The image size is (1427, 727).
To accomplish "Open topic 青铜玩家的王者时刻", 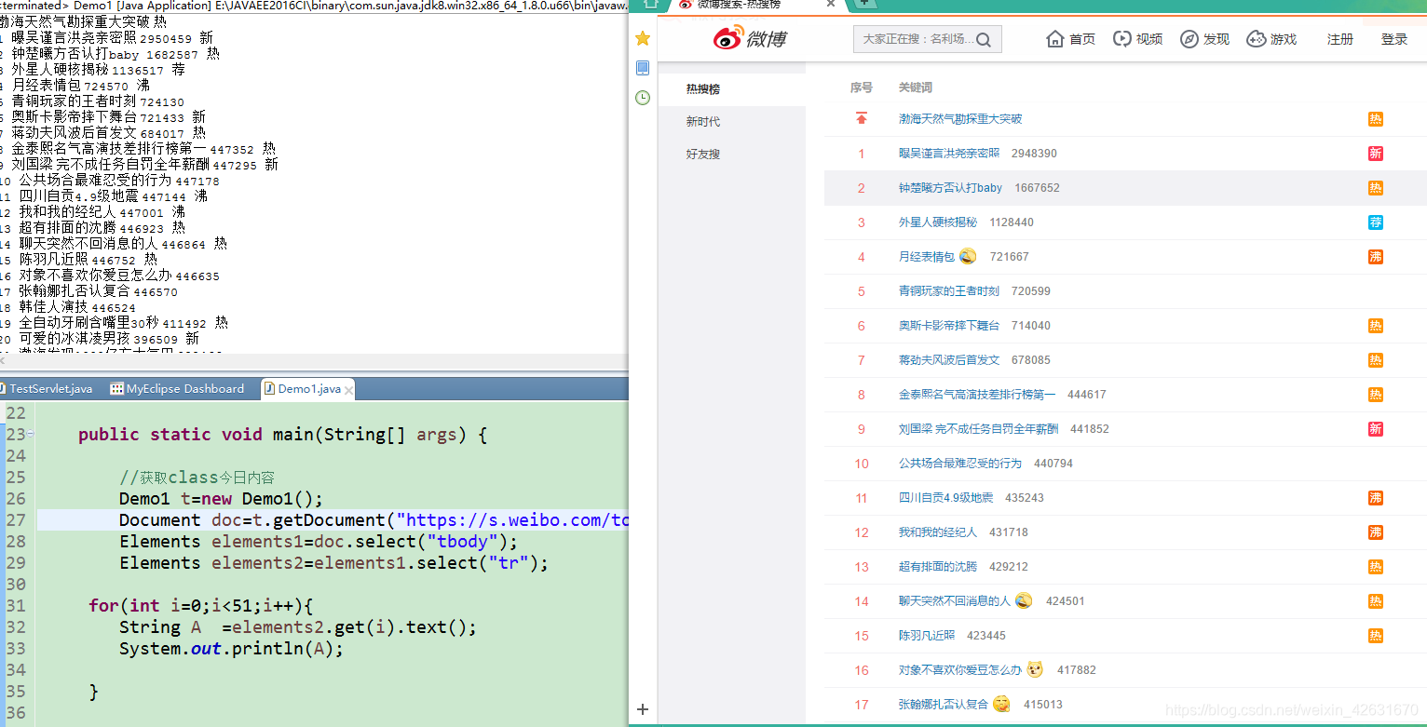I will click(949, 291).
